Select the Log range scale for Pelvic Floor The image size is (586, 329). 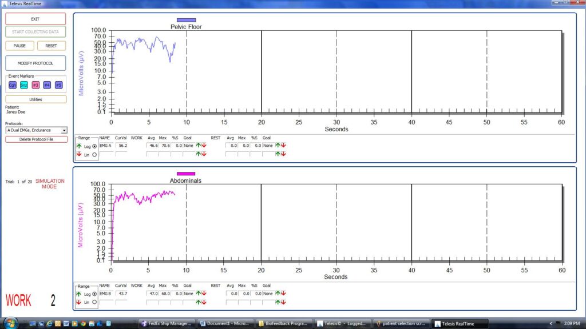(96, 145)
